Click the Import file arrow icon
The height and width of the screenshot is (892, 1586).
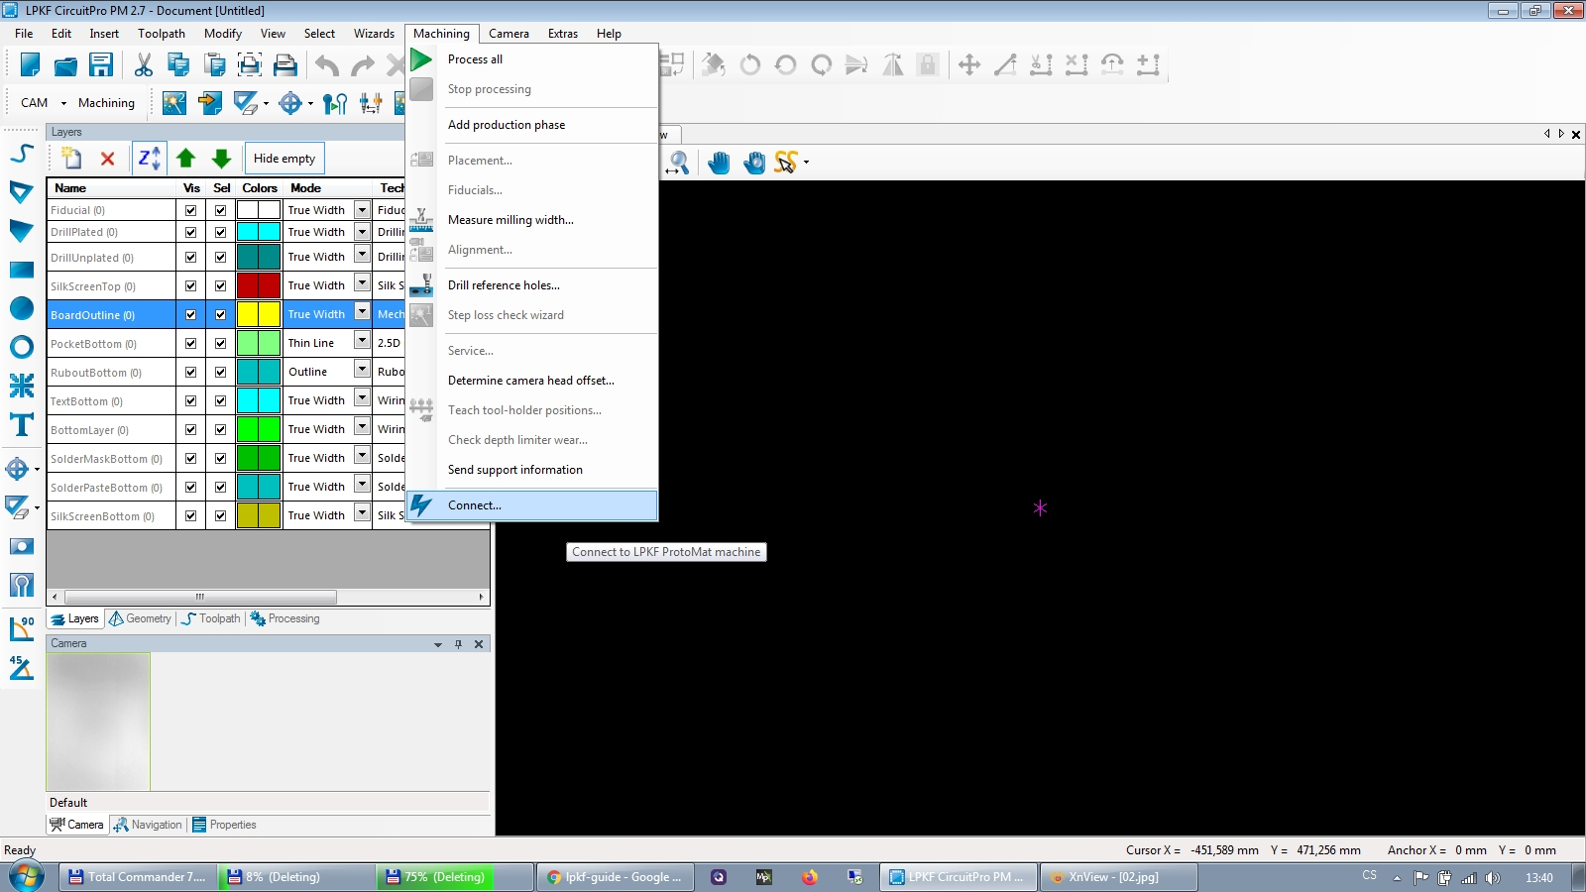(x=210, y=103)
